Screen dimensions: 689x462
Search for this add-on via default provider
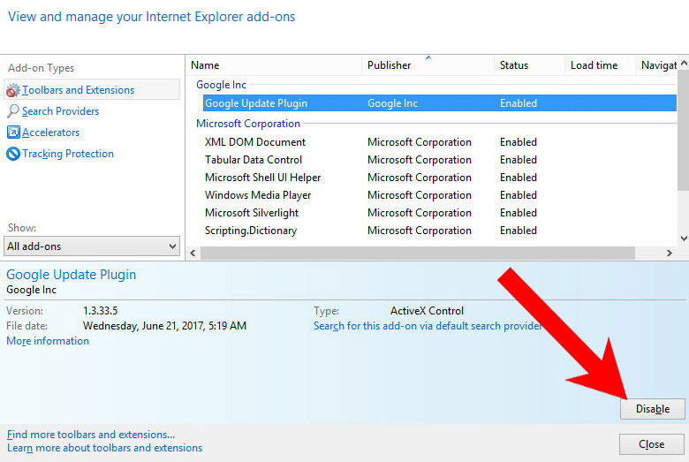[428, 326]
